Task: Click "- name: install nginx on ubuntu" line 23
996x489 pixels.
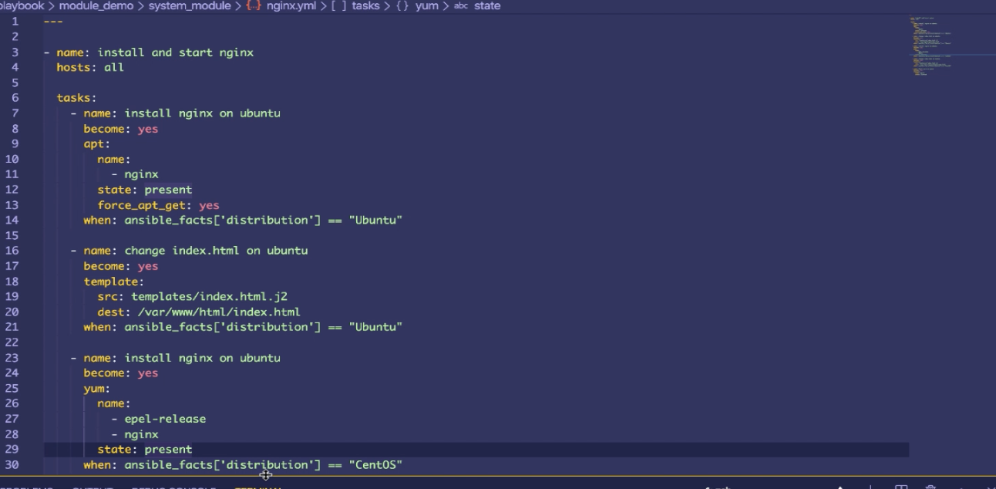Action: point(176,358)
